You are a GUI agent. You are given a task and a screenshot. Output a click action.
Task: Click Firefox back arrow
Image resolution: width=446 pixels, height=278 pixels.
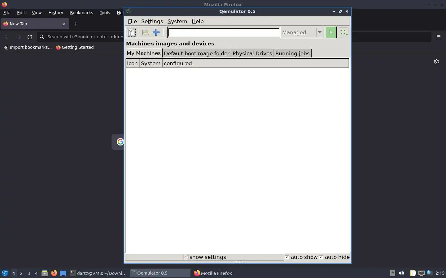(7, 37)
